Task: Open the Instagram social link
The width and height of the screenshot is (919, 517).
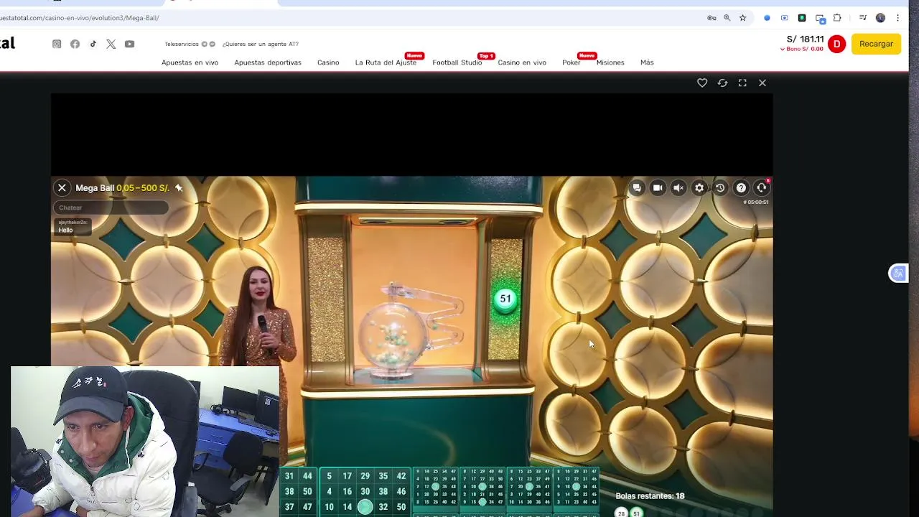Action: click(57, 44)
